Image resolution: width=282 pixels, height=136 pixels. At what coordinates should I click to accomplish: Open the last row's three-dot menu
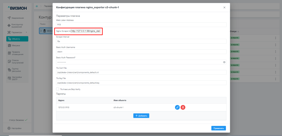point(275,79)
